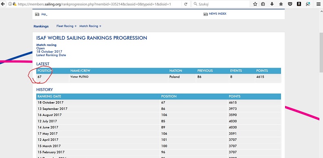
Task: Select the 12 April 2017 row date
Action: [48, 140]
